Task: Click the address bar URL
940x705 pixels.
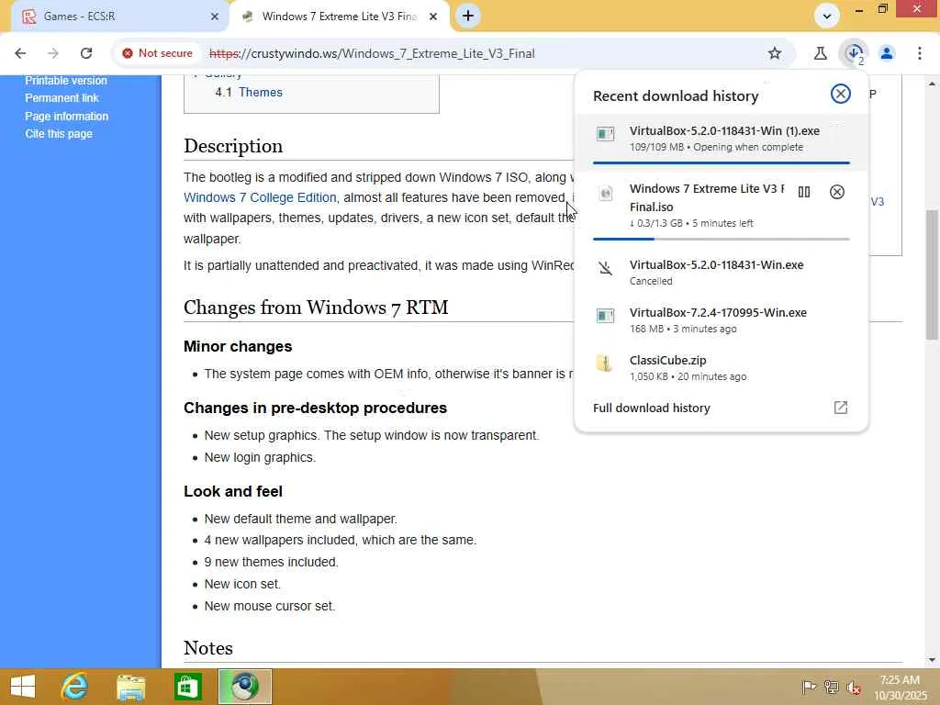Action: [x=372, y=53]
